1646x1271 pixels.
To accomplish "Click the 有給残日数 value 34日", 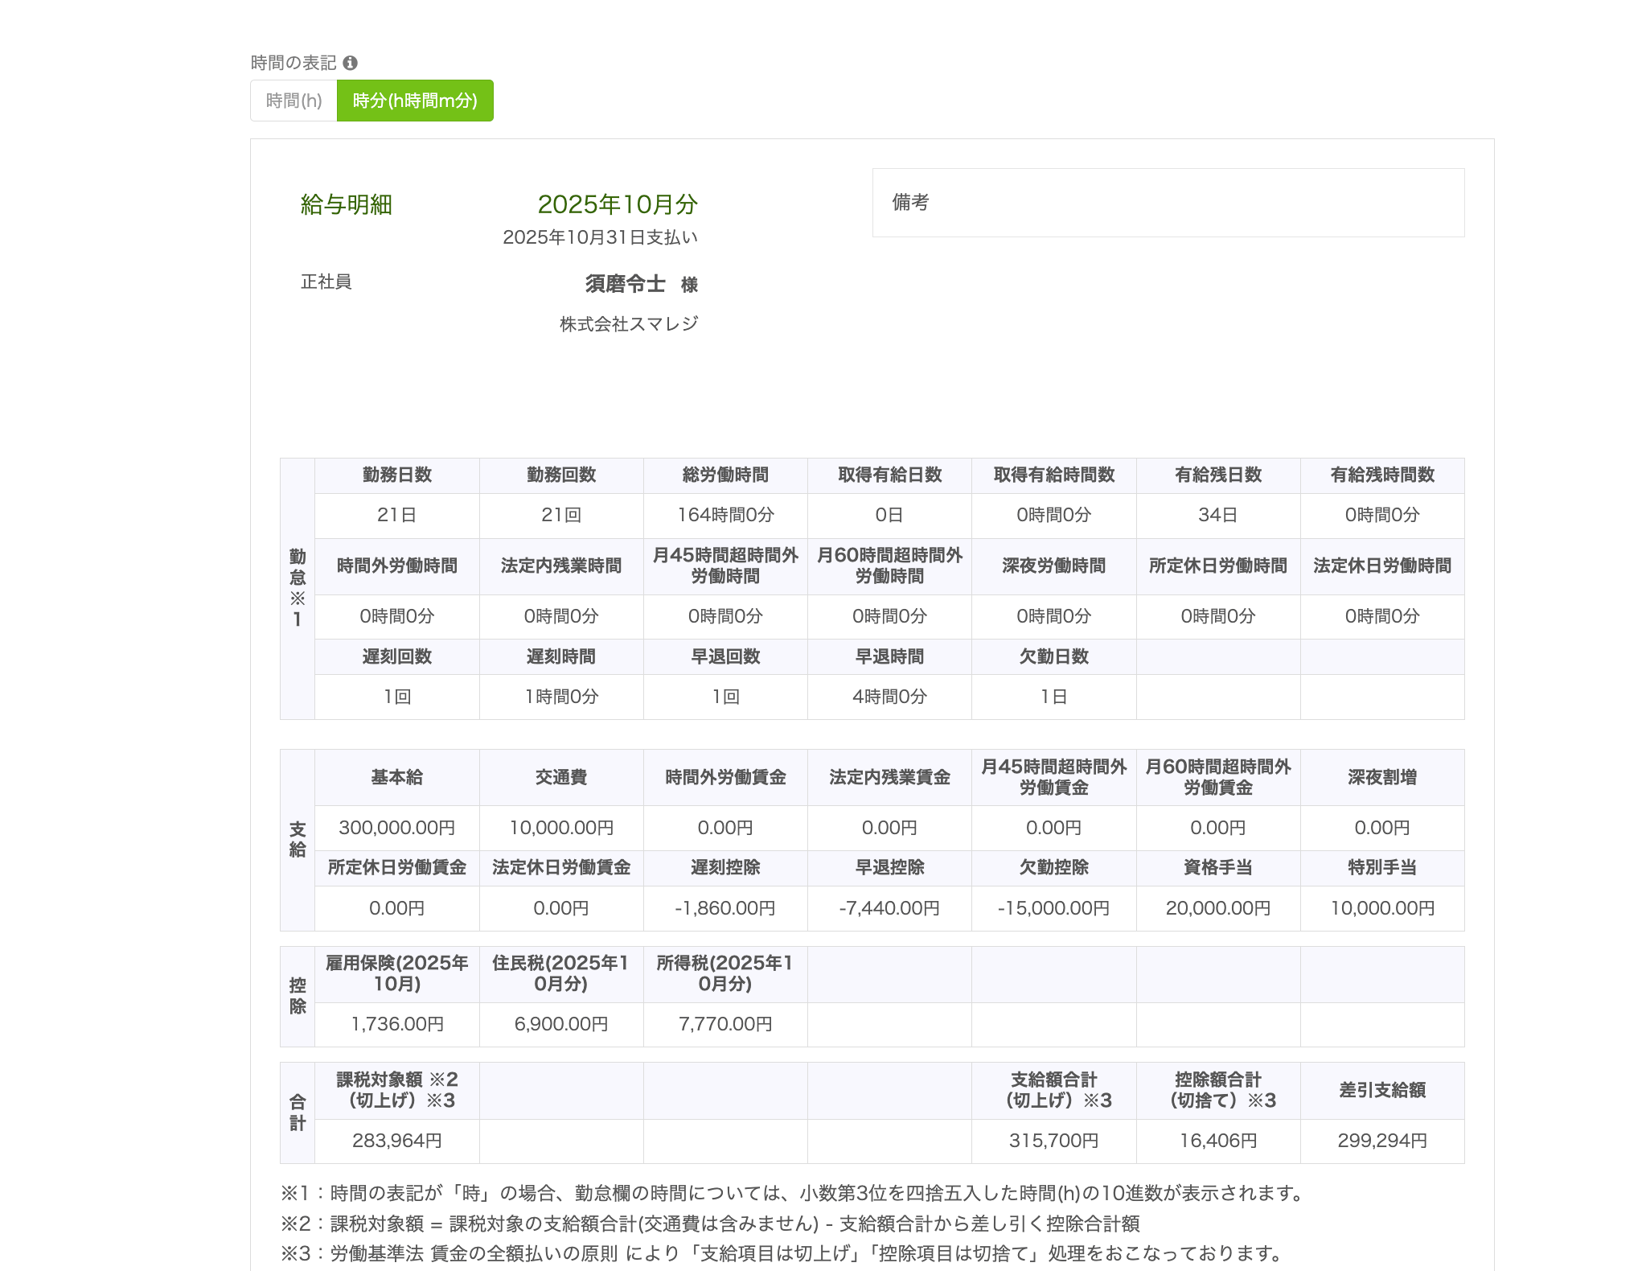I will pyautogui.click(x=1217, y=515).
